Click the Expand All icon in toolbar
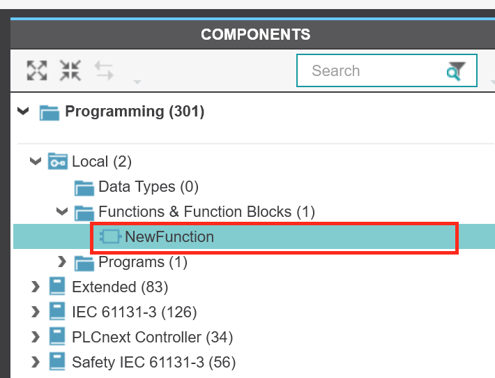495x378 pixels. click(37, 70)
